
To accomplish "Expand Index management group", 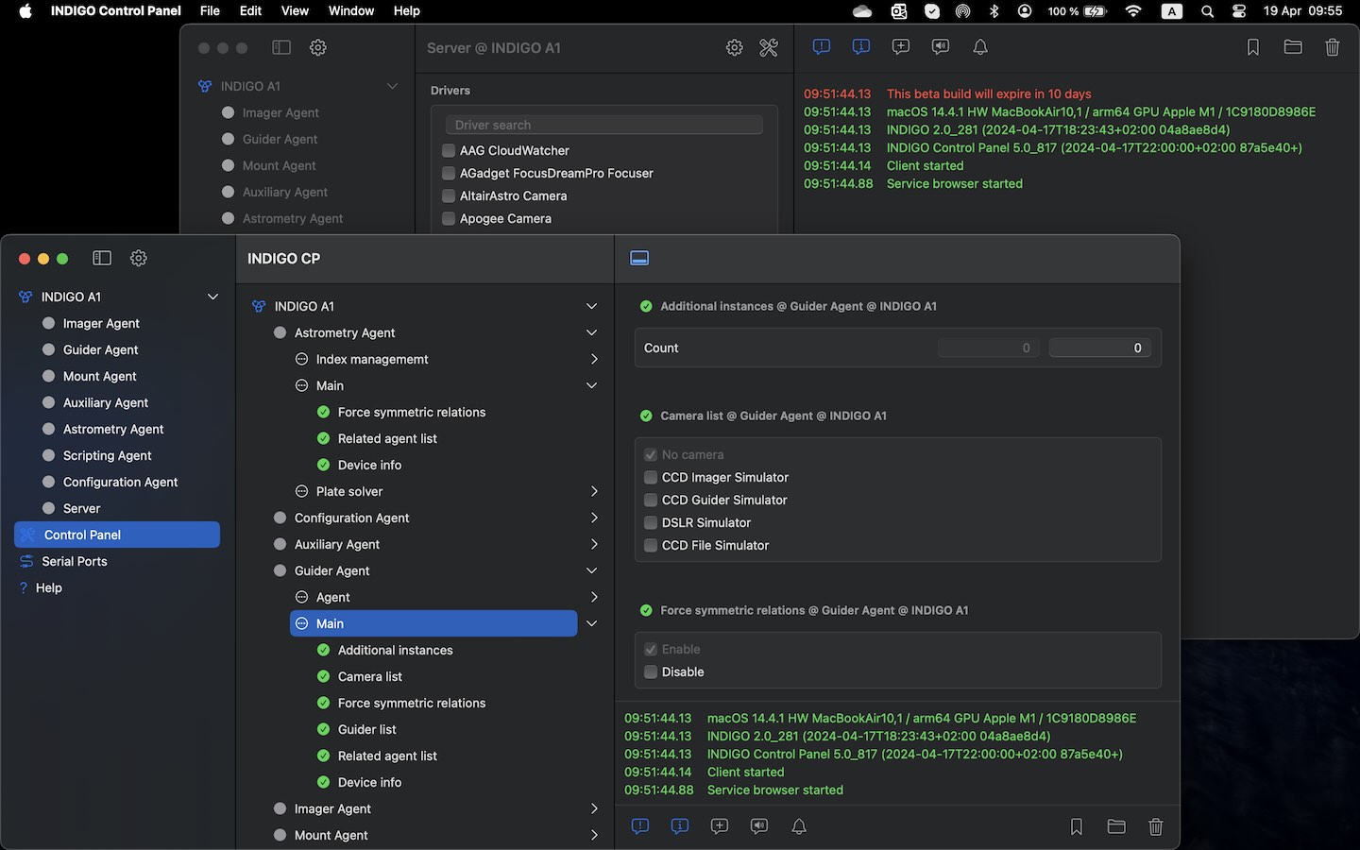I will [594, 359].
